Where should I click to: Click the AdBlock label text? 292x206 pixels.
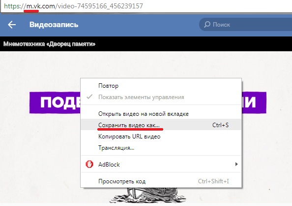point(109,164)
